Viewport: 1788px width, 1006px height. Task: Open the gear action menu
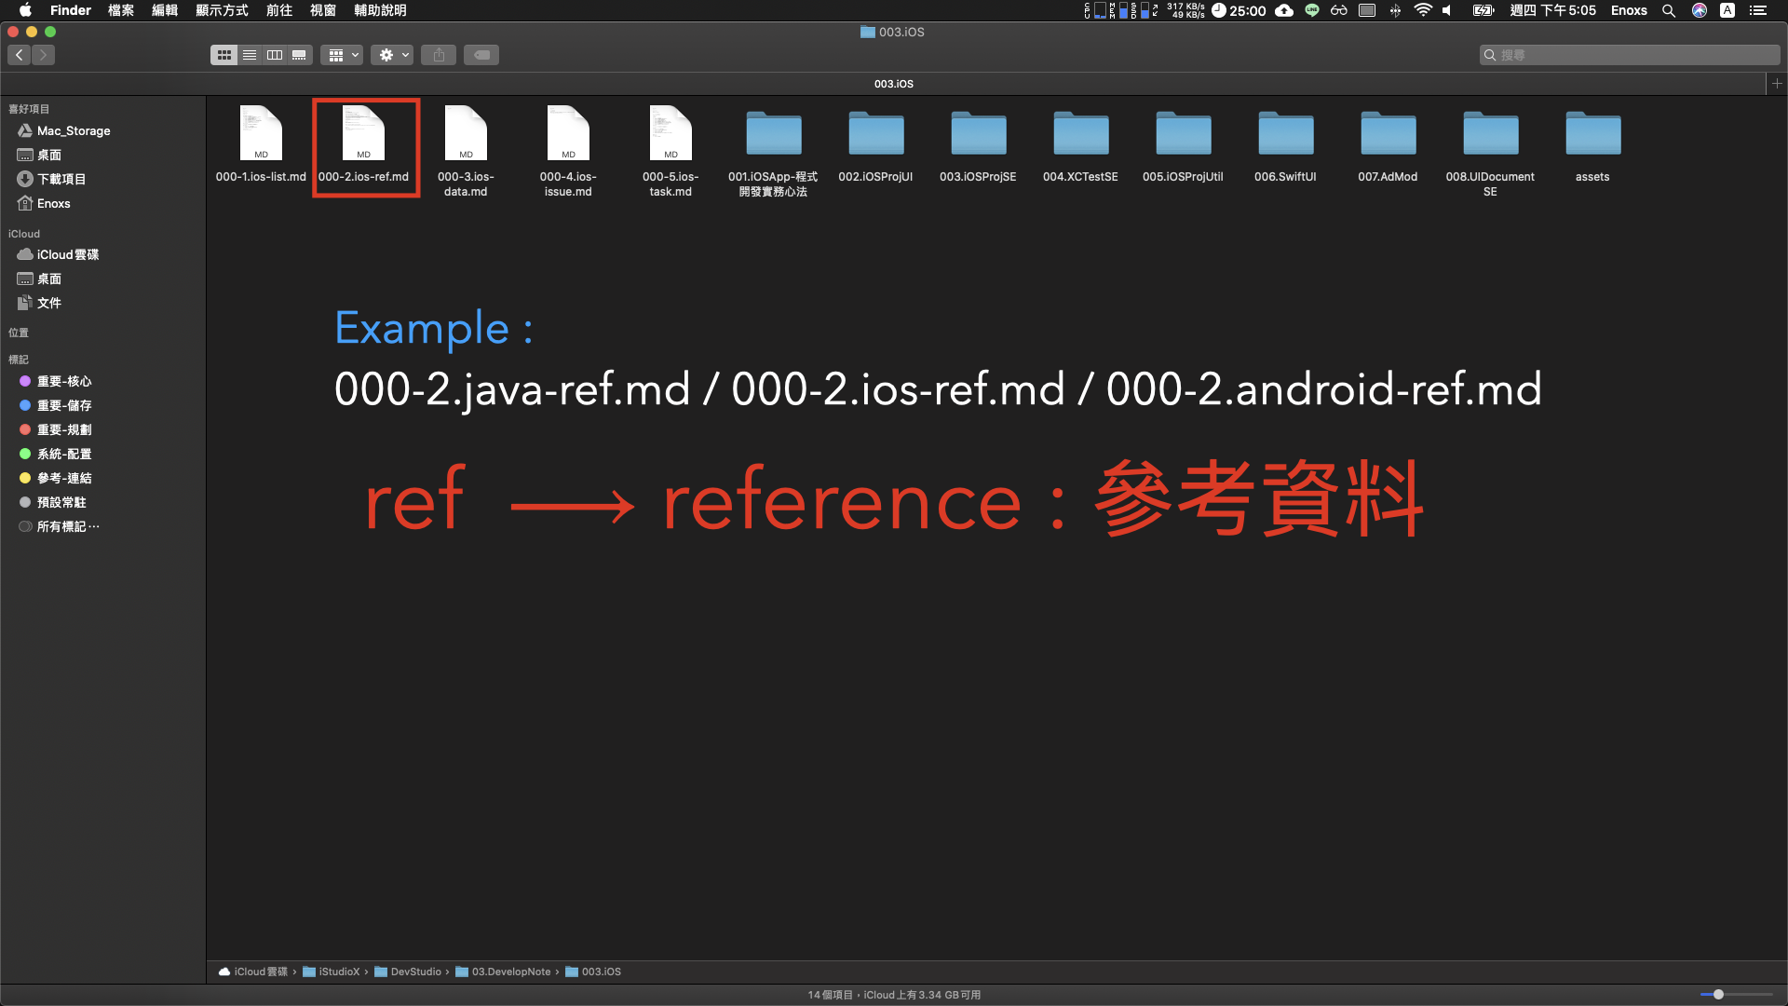tap(392, 55)
